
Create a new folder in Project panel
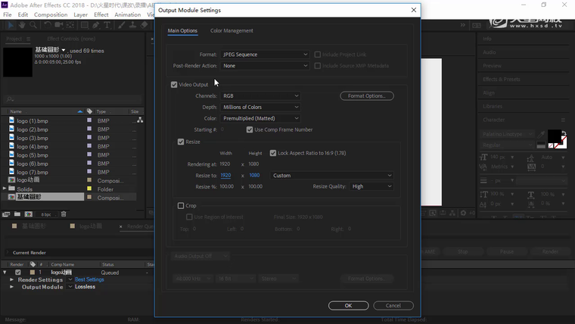[18, 214]
